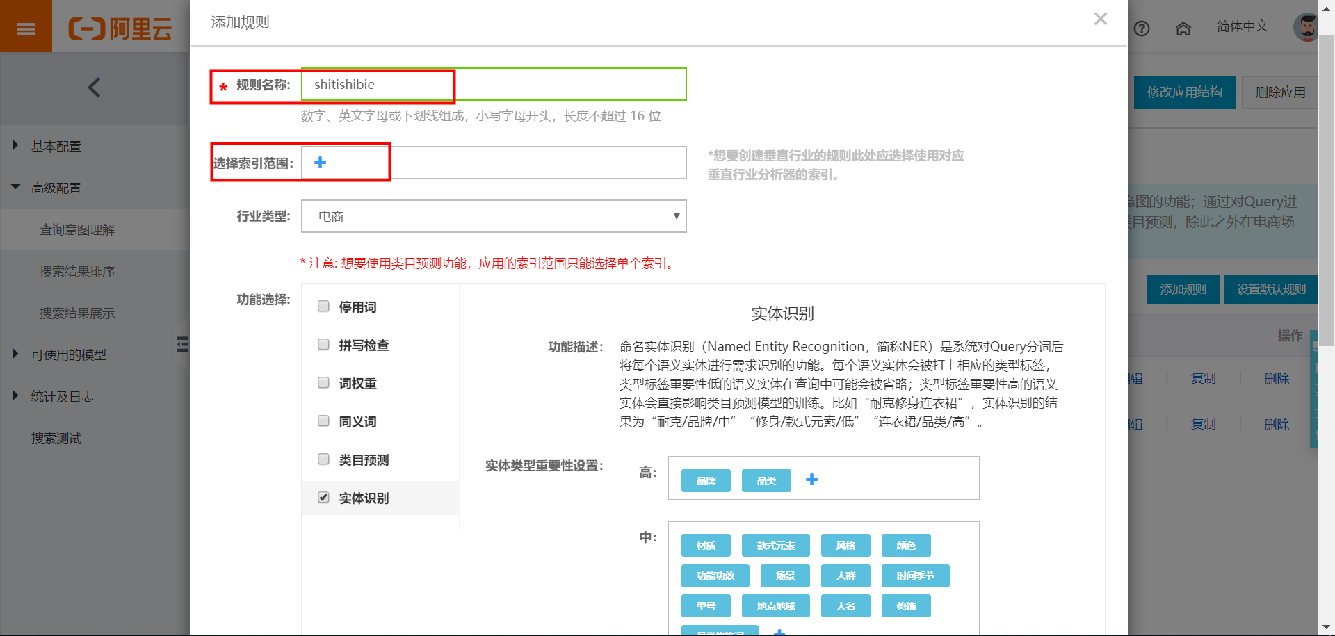Click the vertical page scrollbar
The width and height of the screenshot is (1335, 636).
click(1326, 188)
